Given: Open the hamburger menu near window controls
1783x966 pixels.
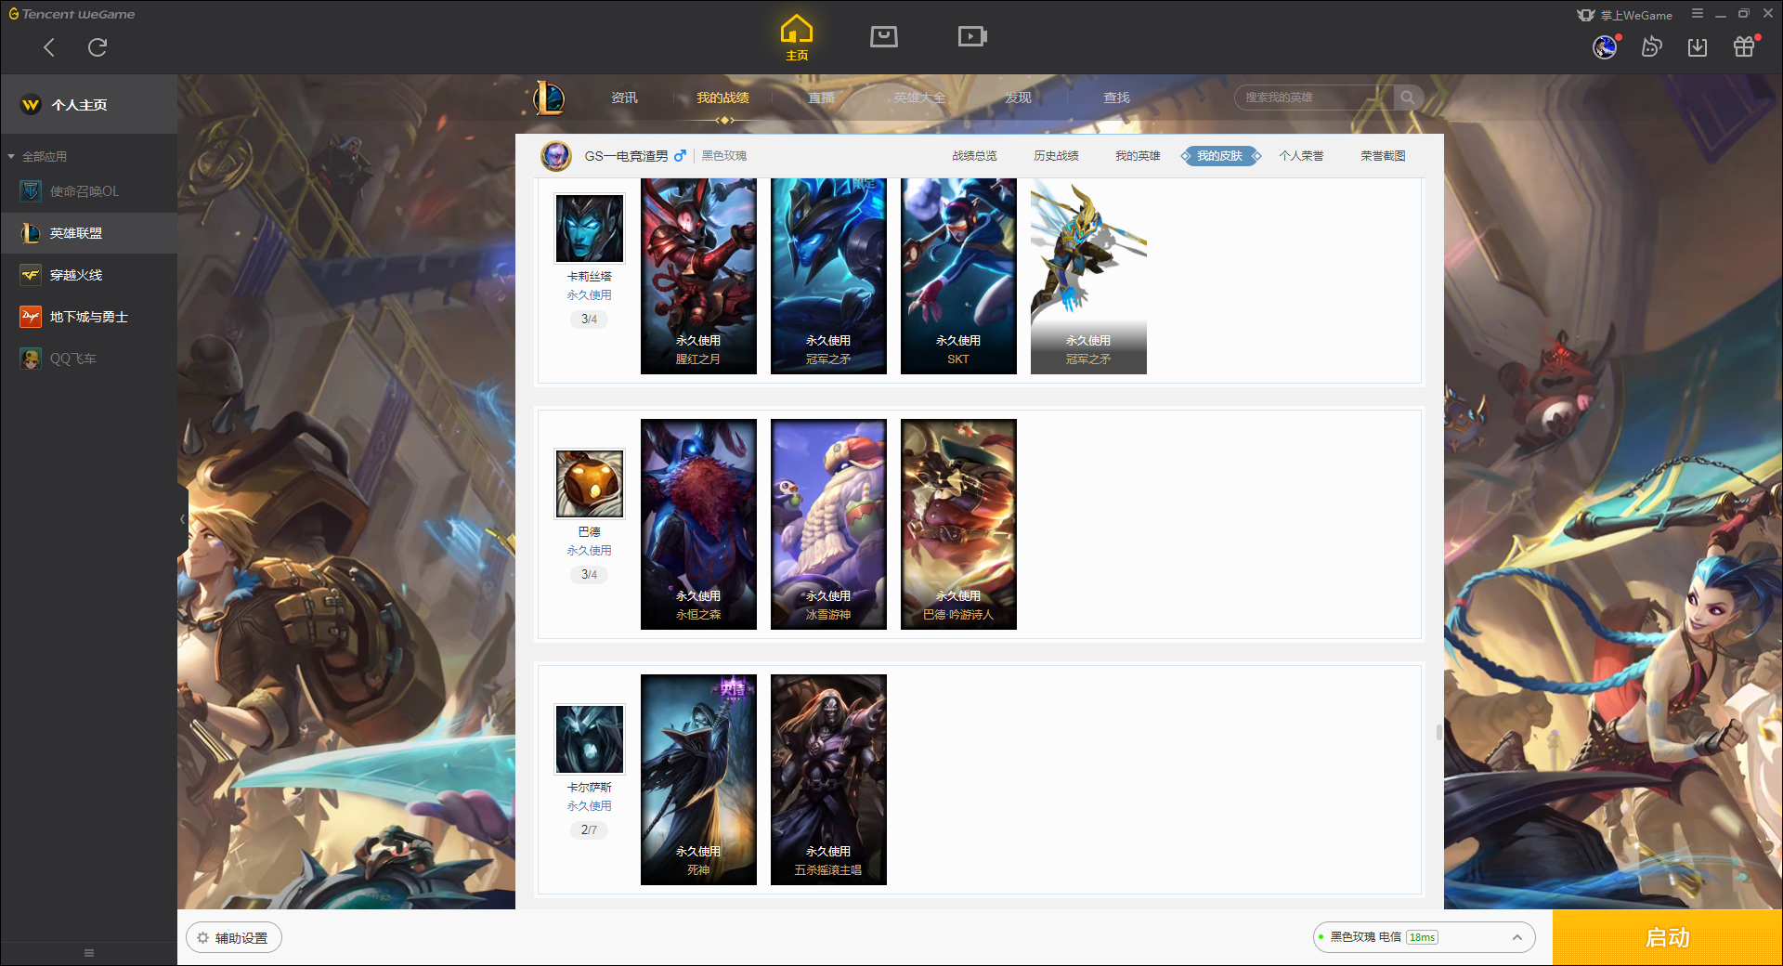Looking at the screenshot, I should pyautogui.click(x=1698, y=14).
